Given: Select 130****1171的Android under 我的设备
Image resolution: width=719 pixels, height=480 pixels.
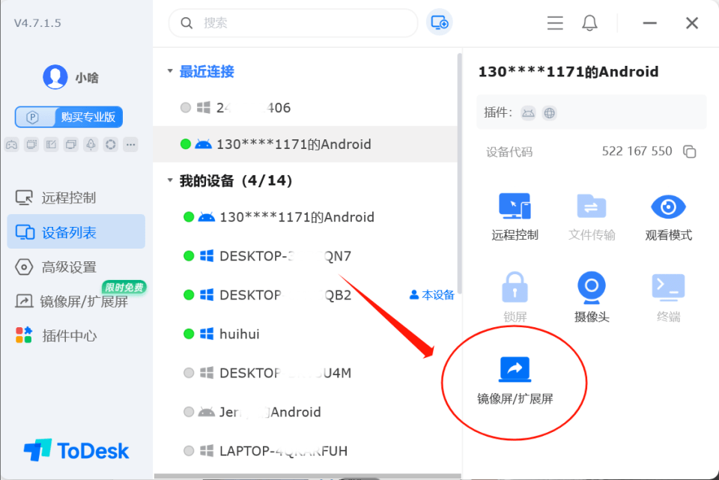Looking at the screenshot, I should pos(306,217).
